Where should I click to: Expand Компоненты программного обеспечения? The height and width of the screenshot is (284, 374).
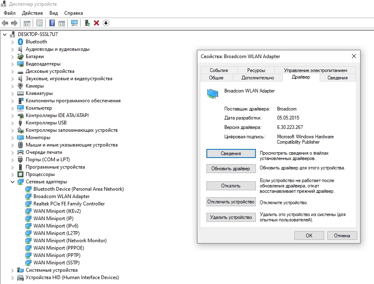[x=12, y=101]
